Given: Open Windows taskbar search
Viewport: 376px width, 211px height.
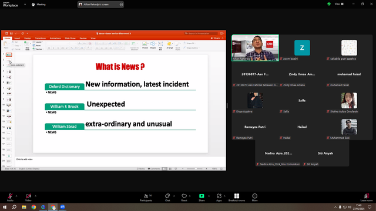Looking at the screenshot, I should [14, 207].
